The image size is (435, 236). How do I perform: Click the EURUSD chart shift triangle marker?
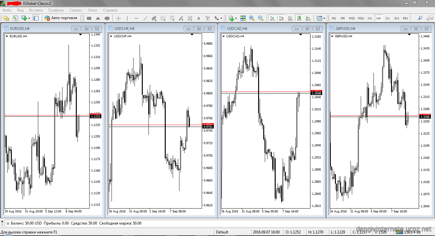pyautogui.click(x=80, y=34)
